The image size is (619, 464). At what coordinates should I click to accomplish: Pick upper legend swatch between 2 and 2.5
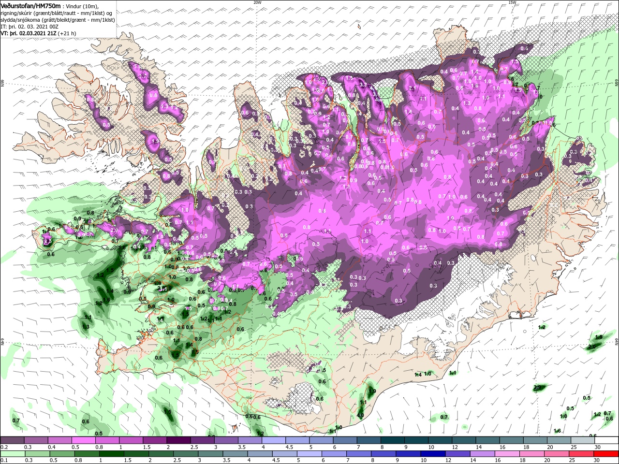[x=178, y=440]
